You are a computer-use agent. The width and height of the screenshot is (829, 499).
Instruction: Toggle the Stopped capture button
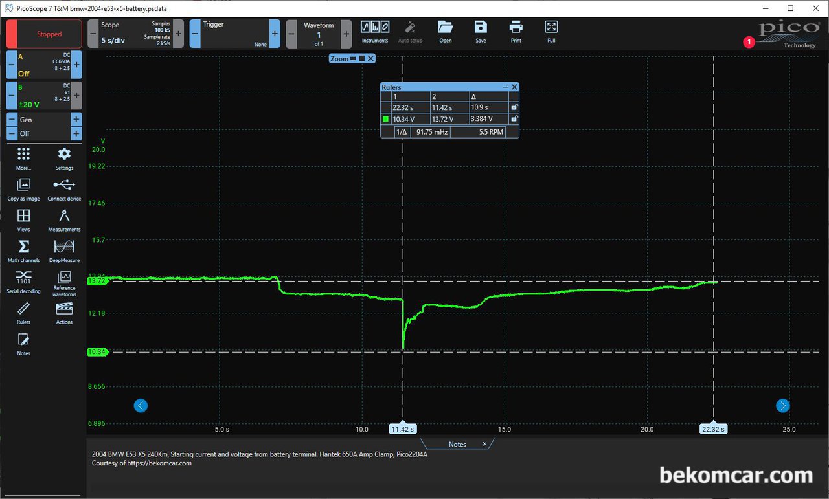tap(44, 34)
